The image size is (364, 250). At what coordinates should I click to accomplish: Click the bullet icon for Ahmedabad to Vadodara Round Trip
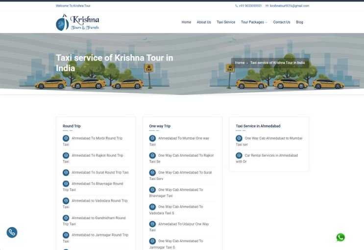coord(66,201)
